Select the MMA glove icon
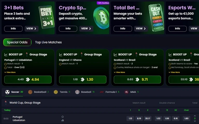This screenshot has width=199, height=124. coord(126,92)
